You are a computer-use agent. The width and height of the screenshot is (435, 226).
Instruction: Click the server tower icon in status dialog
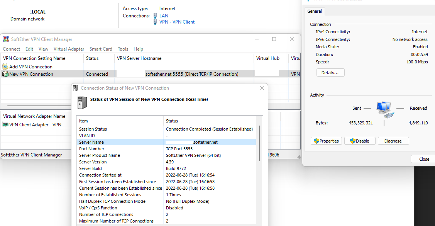(82, 103)
